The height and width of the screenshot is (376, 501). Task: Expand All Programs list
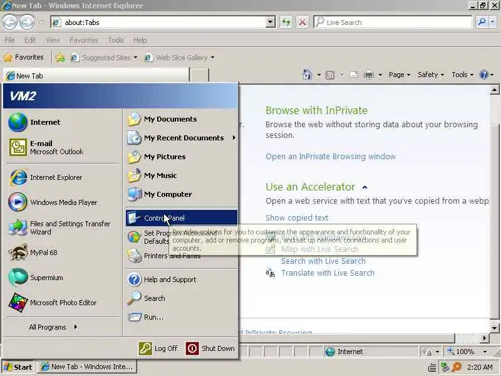pyautogui.click(x=53, y=327)
